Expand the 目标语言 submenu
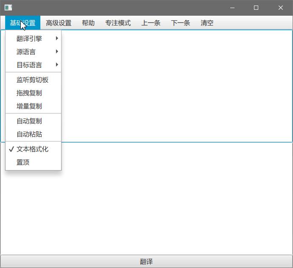This screenshot has width=293, height=268. (33, 65)
